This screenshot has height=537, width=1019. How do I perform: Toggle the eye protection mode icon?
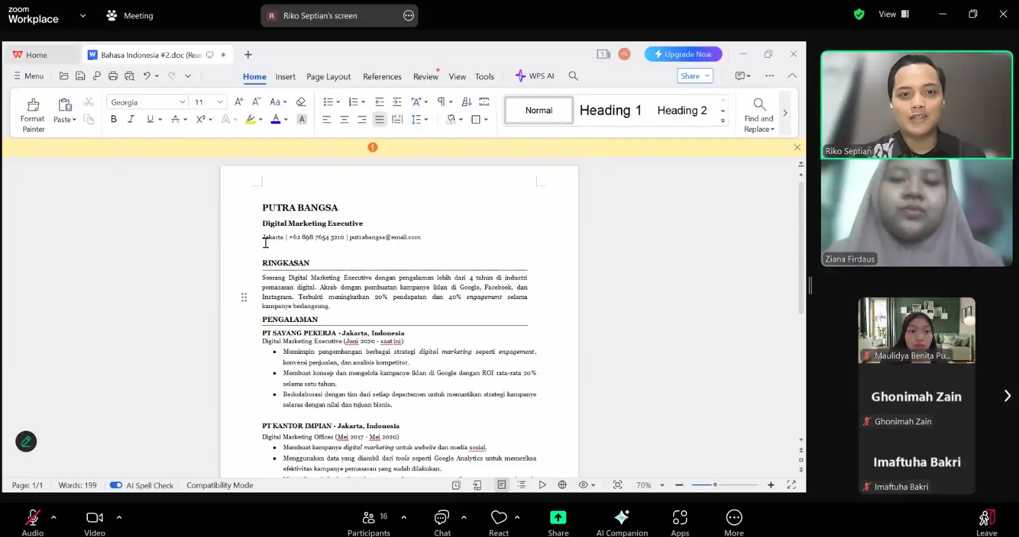pos(583,485)
